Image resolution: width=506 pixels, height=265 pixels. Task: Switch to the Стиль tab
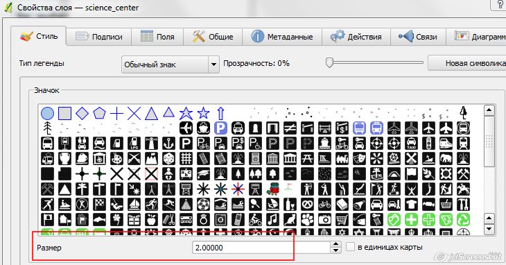point(39,36)
